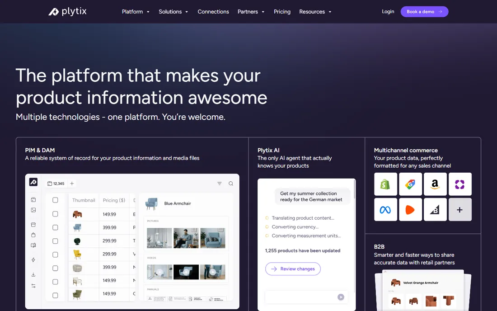The height and width of the screenshot is (311, 497).
Task: Check the orange armchair row checkbox
Action: pyautogui.click(x=55, y=214)
